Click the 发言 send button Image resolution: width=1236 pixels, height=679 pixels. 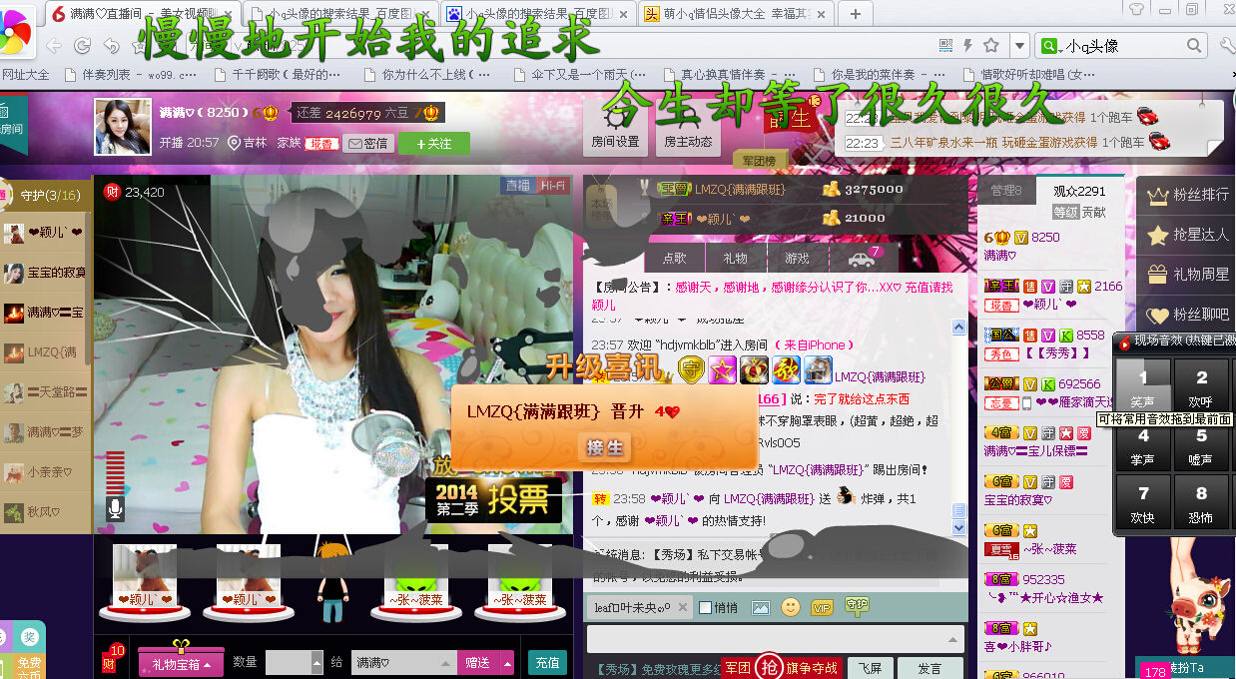(x=929, y=668)
